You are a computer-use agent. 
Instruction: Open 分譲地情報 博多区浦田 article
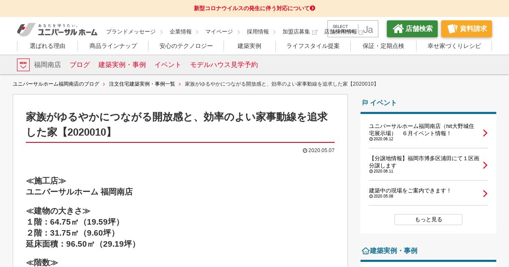pyautogui.click(x=424, y=162)
